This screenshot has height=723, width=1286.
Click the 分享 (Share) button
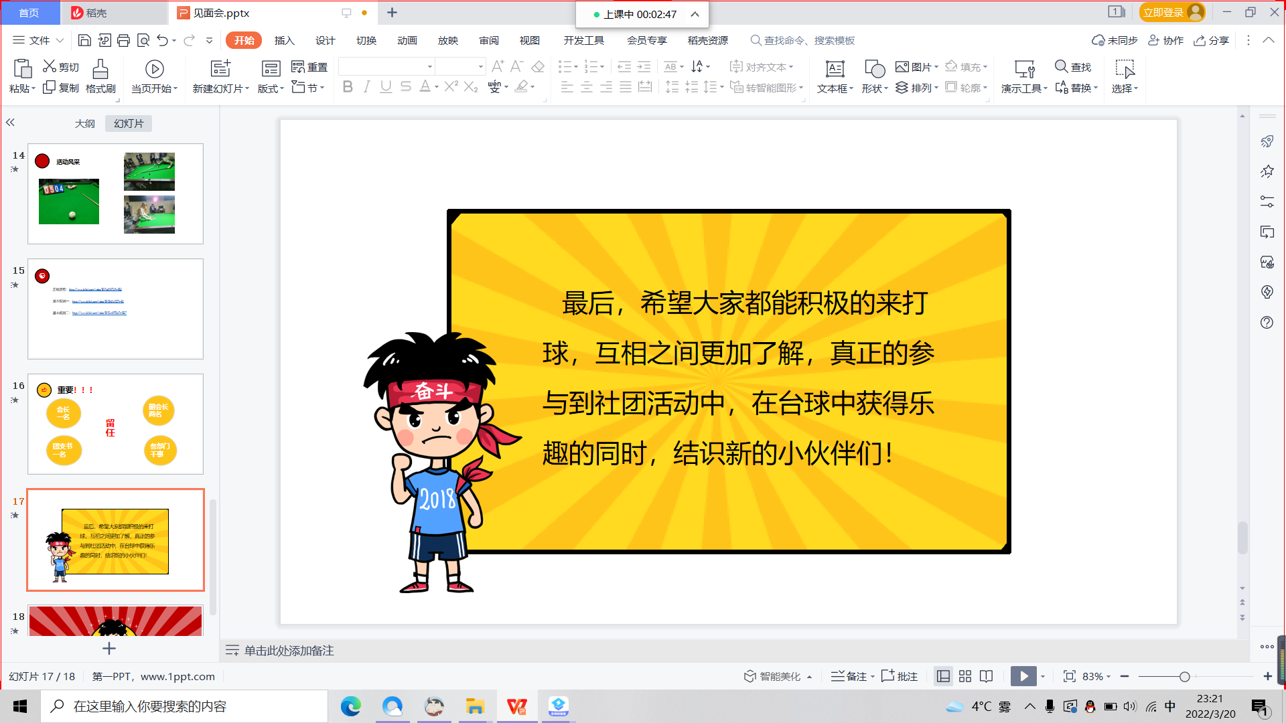[1211, 41]
